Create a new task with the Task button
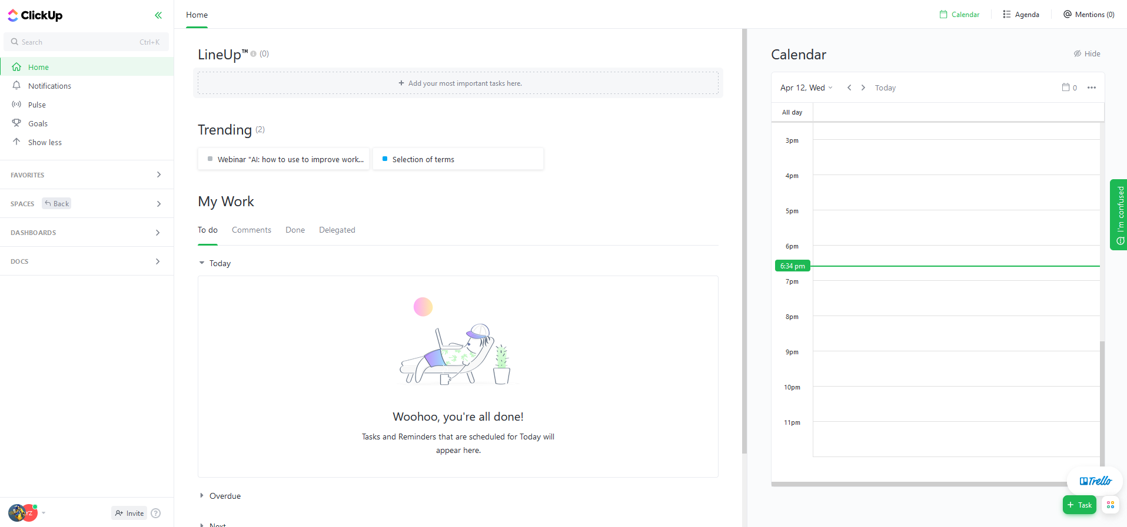The height and width of the screenshot is (527, 1127). (x=1079, y=505)
